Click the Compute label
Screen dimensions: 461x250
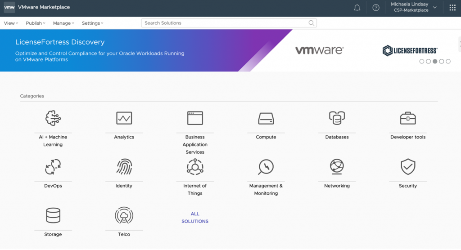[266, 137]
